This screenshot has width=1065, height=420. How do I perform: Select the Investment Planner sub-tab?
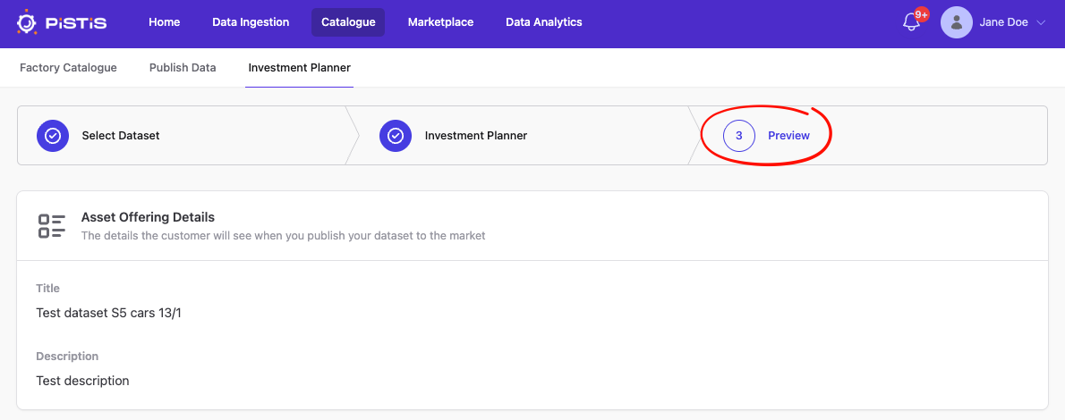point(300,68)
